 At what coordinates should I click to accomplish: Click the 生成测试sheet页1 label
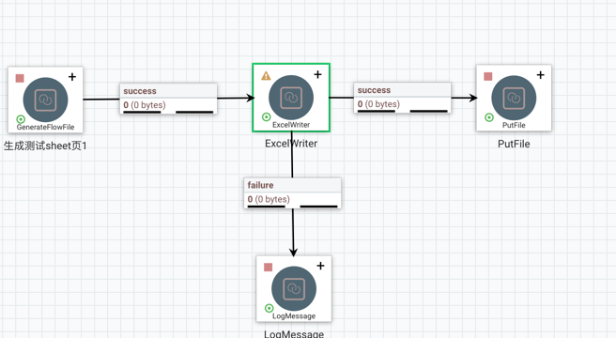click(x=45, y=146)
